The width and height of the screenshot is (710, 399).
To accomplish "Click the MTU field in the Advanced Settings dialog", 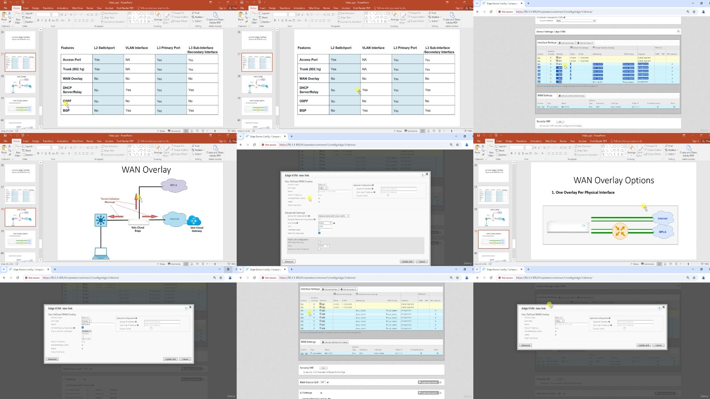I will coord(325,226).
